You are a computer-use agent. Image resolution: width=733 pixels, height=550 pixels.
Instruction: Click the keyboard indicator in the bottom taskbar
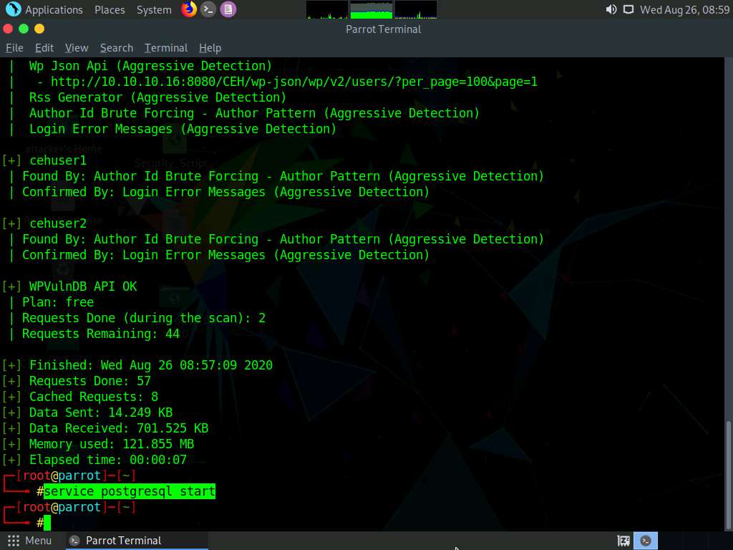(x=623, y=540)
